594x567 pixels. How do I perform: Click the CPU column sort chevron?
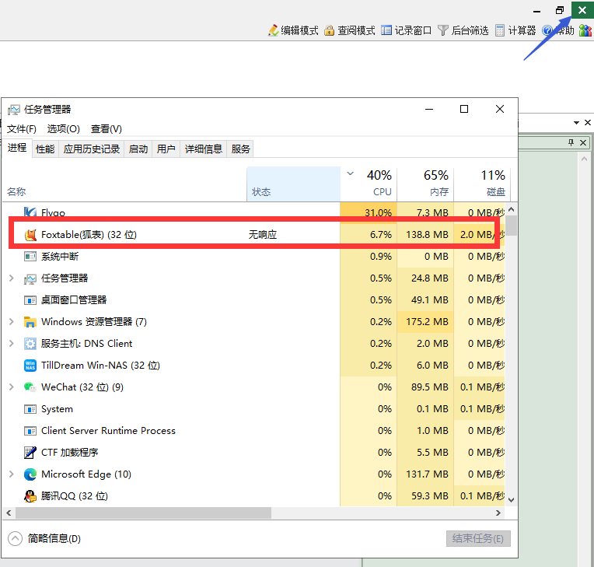coord(351,173)
